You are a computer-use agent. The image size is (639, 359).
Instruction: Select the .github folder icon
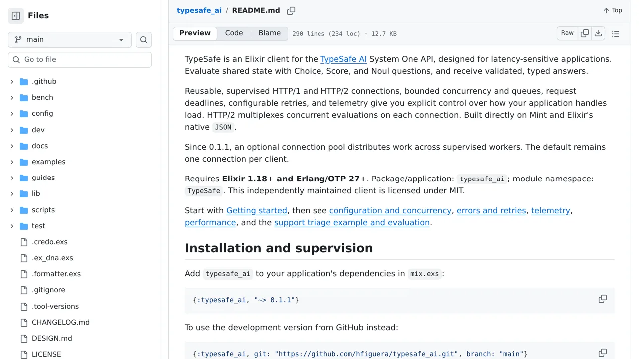(x=24, y=81)
